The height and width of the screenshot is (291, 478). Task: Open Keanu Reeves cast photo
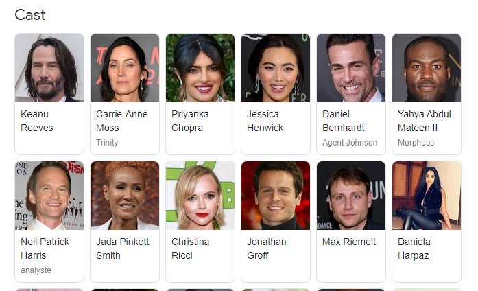coord(49,68)
